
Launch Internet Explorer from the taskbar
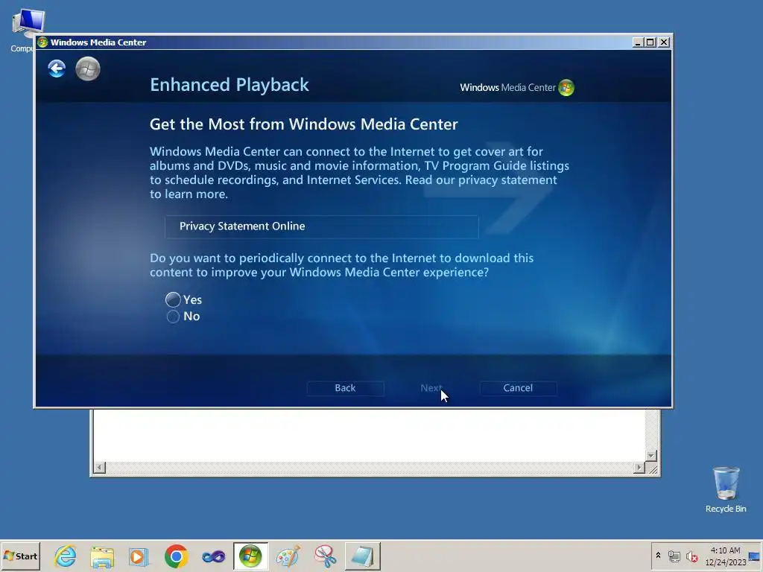(x=66, y=556)
